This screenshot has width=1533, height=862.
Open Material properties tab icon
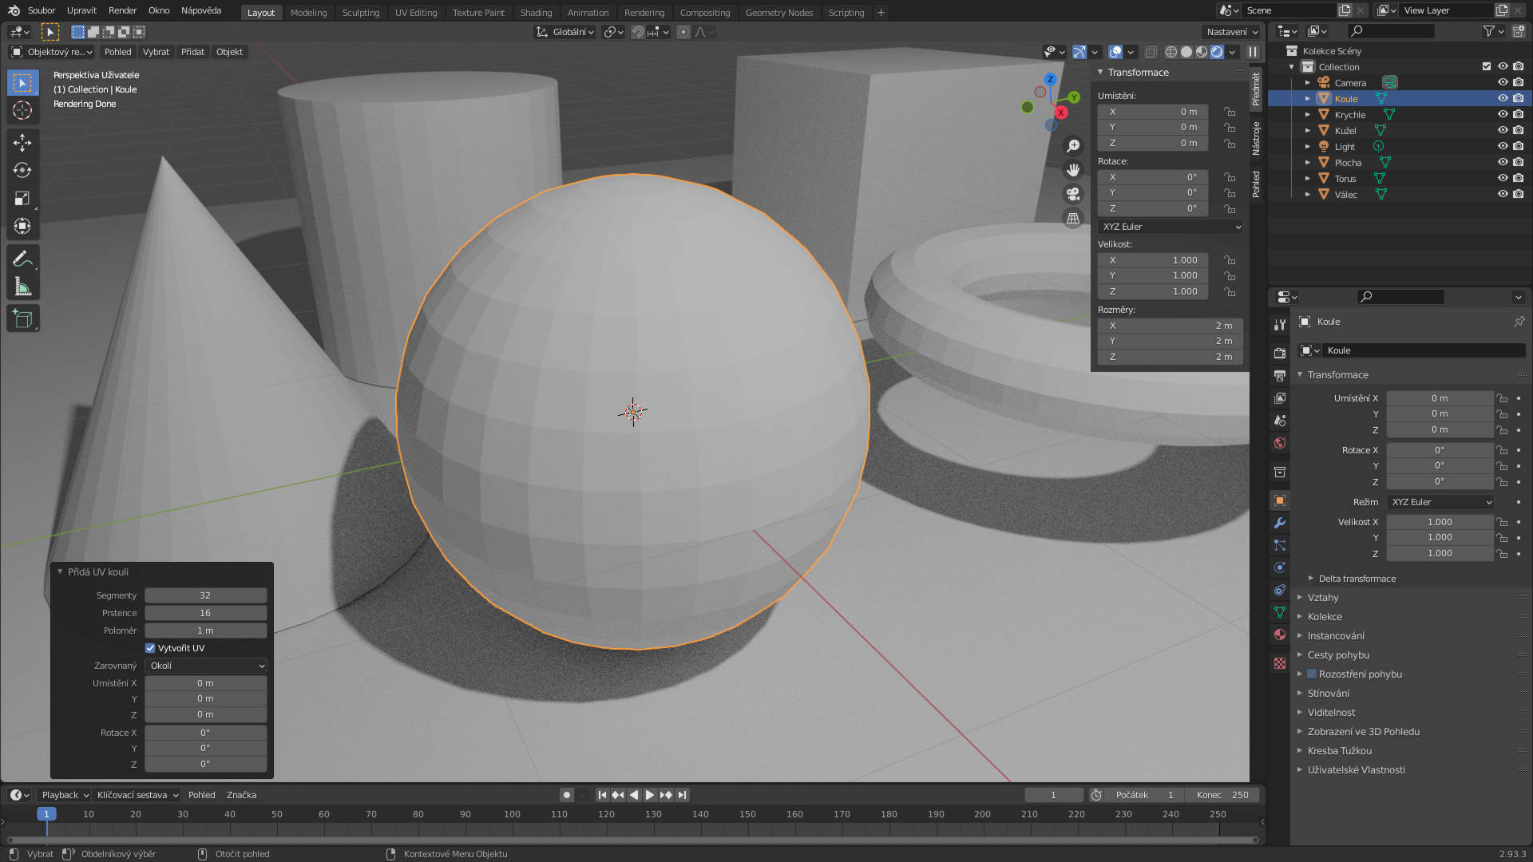1280,635
